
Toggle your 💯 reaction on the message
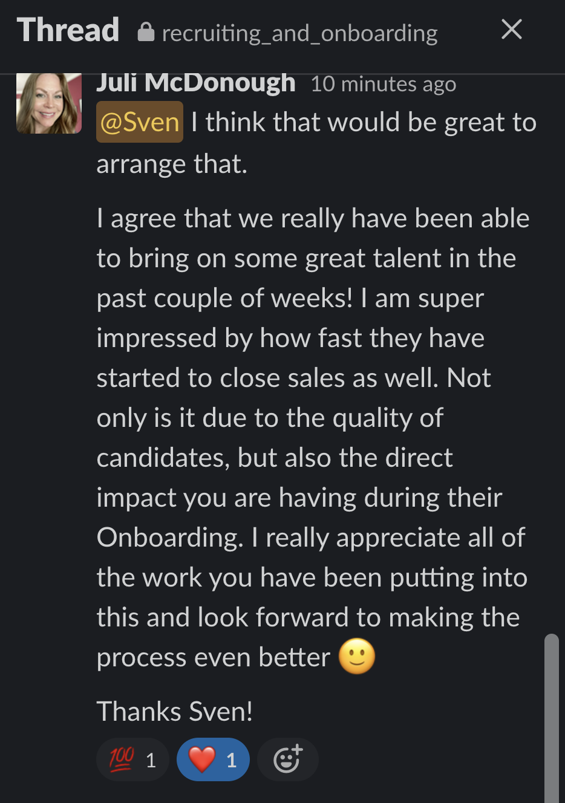(x=132, y=759)
